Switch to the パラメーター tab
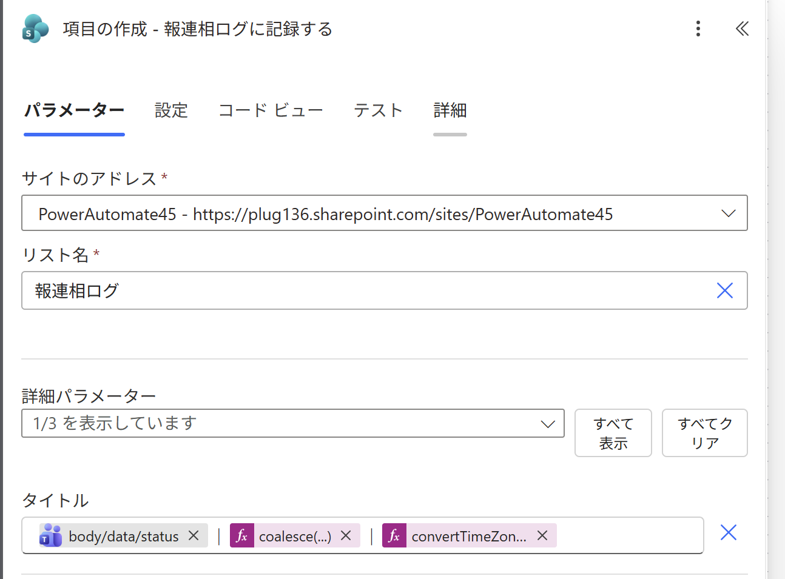 point(74,110)
